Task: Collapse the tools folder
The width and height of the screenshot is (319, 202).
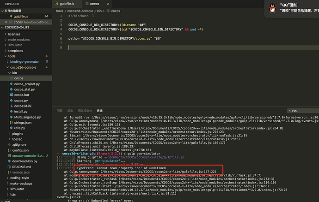Action: [6, 56]
